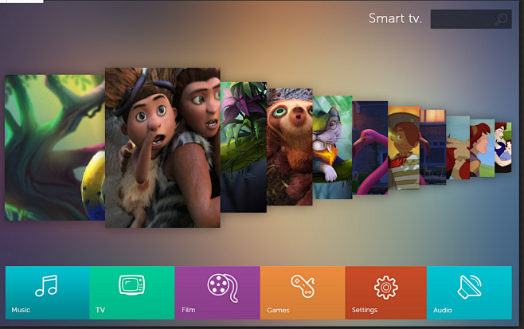
Task: Focus the search input field
Action: 471,19
